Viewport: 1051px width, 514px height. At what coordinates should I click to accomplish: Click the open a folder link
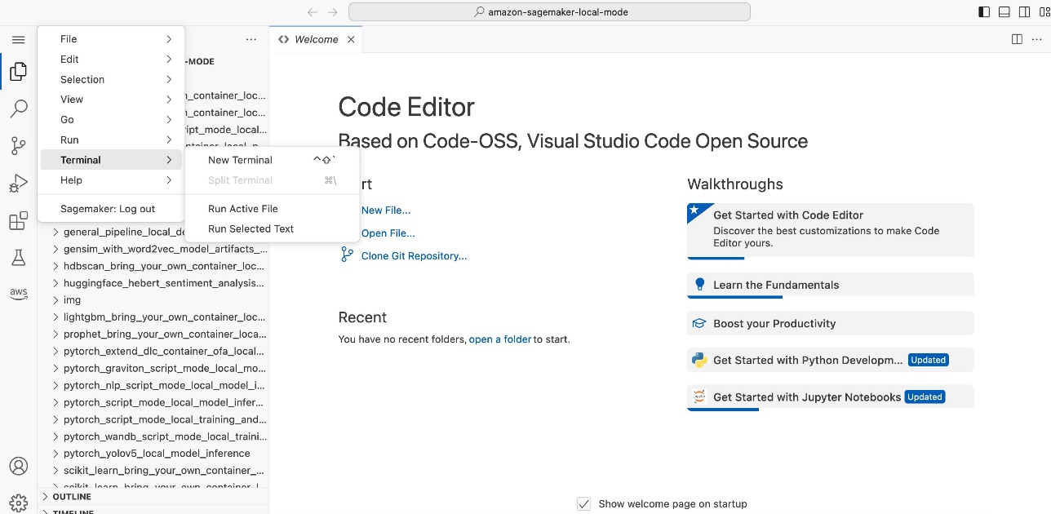[x=500, y=339]
